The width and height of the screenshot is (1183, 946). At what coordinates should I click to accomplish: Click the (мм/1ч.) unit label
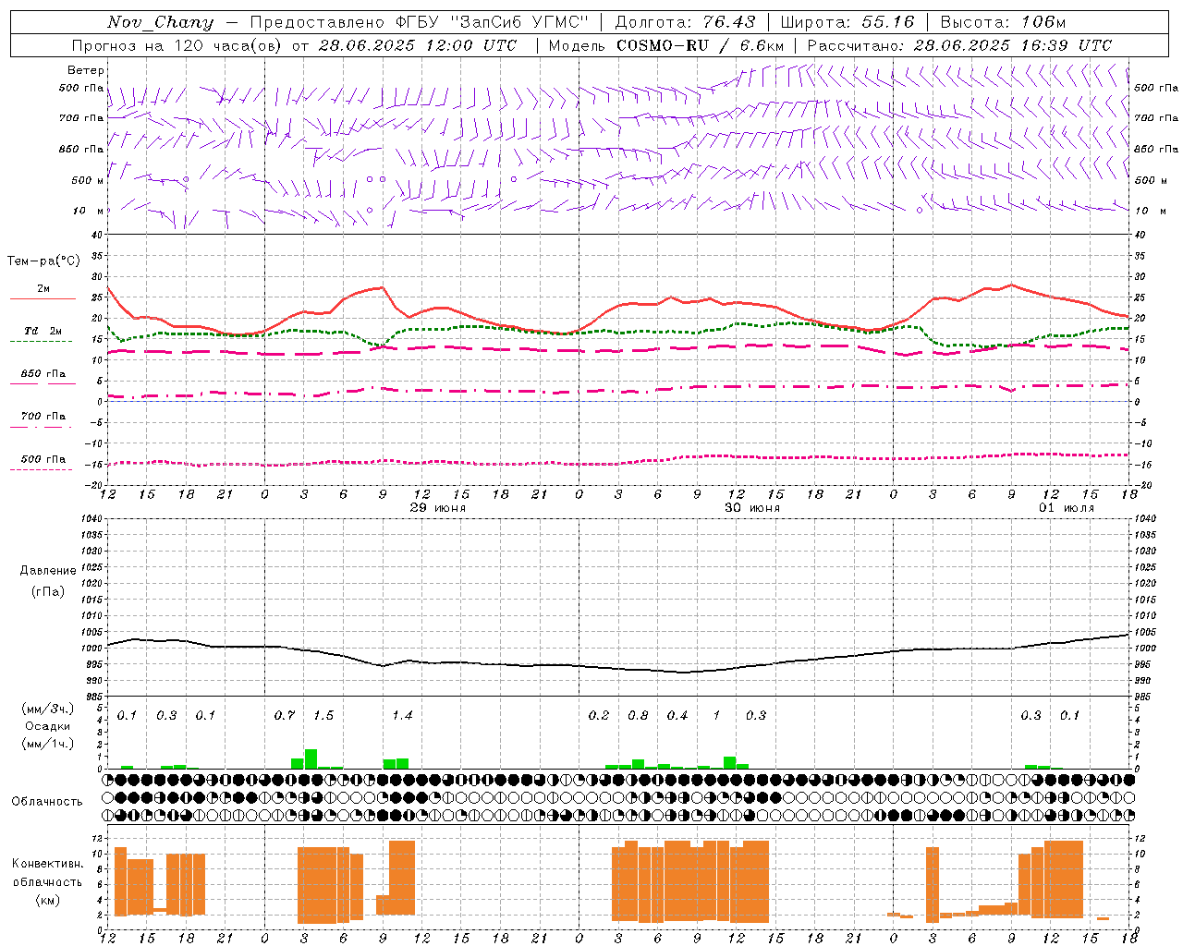click(x=48, y=744)
